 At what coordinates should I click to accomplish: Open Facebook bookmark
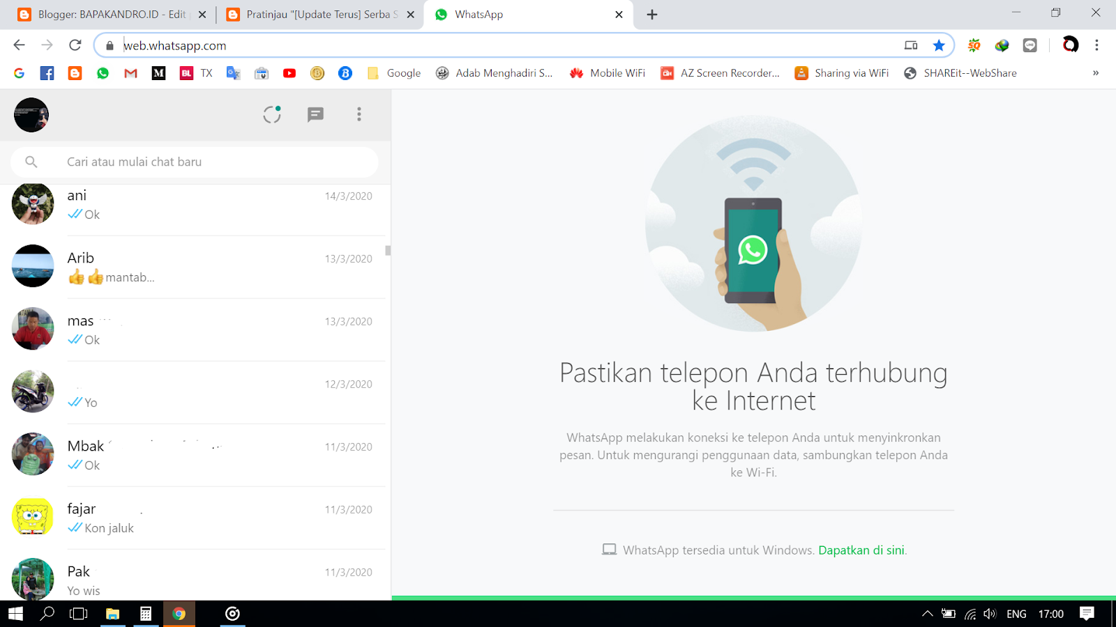coord(47,73)
